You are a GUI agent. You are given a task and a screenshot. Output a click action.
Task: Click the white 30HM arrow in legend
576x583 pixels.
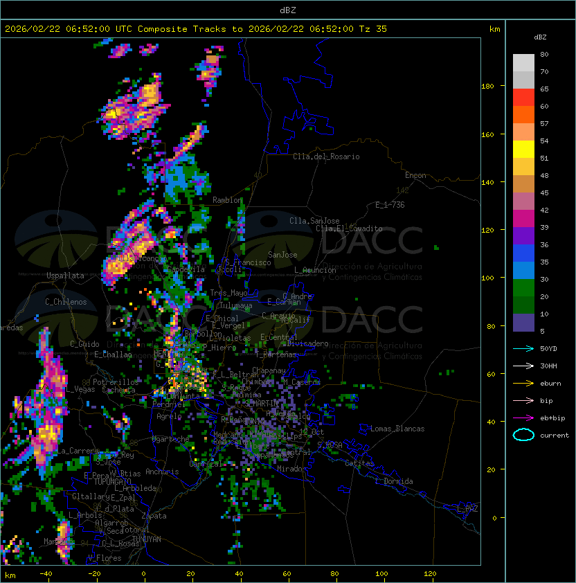point(523,366)
